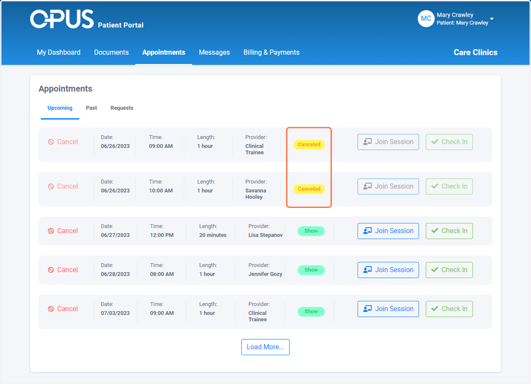The width and height of the screenshot is (531, 384).
Task: Click the 20 minutes length value
Action: [x=213, y=235]
